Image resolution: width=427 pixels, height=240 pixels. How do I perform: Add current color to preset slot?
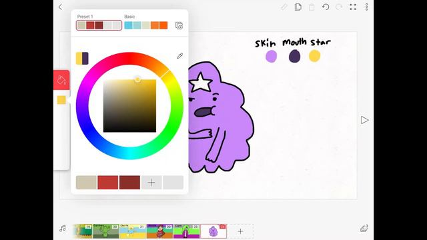click(151, 182)
